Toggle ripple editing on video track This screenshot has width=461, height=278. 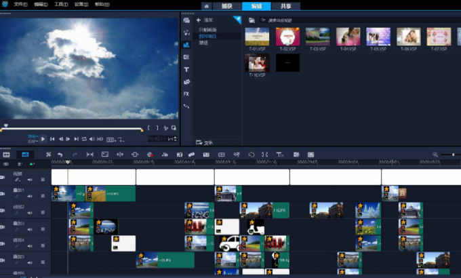coord(43,180)
